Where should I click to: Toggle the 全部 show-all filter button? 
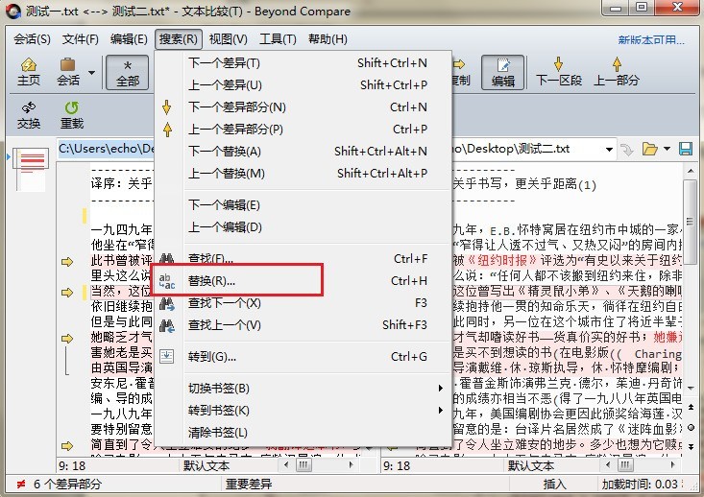tap(128, 72)
